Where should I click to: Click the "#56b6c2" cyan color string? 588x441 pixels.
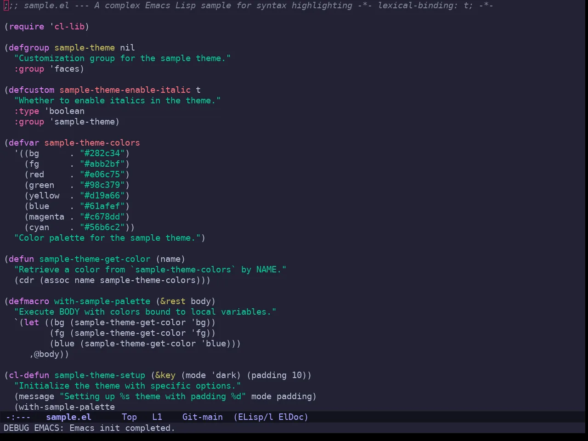[102, 227]
